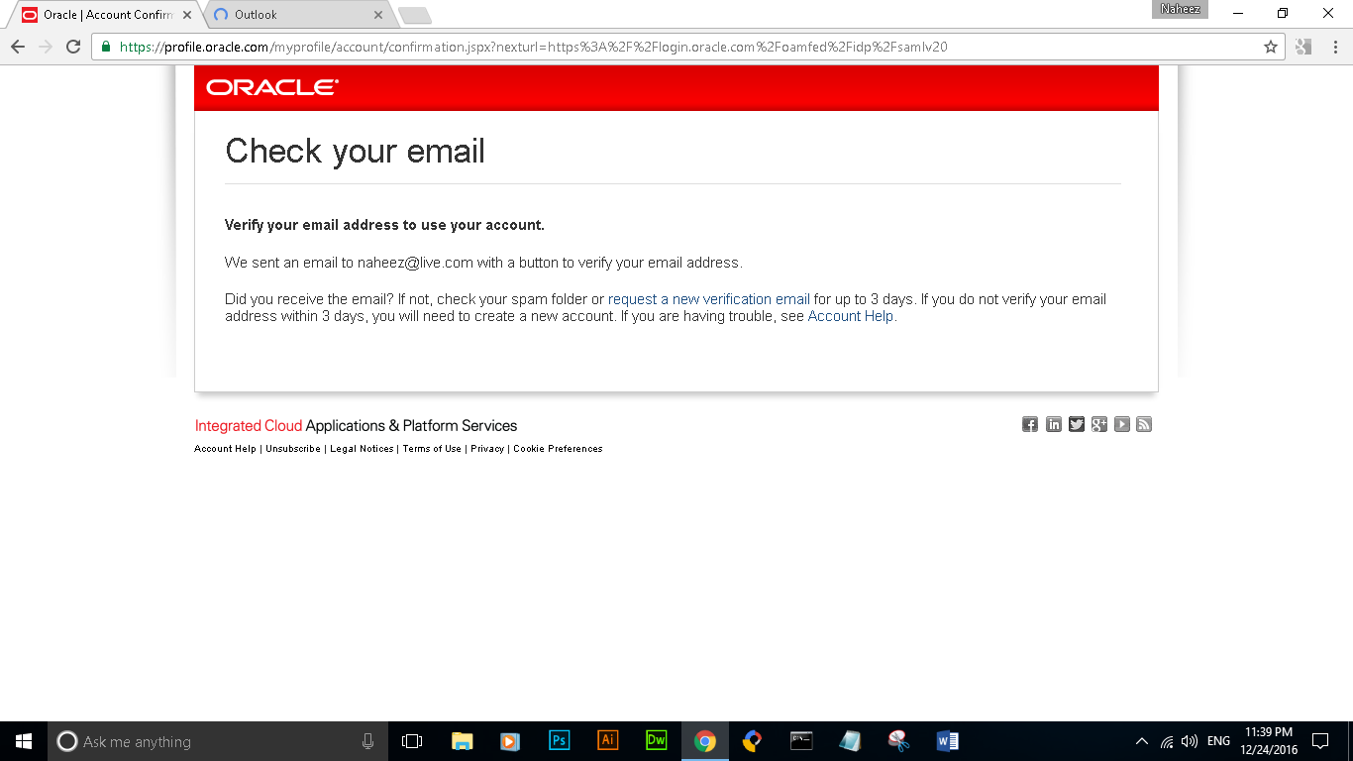Click the taskbar clock and date
The width and height of the screenshot is (1353, 761).
(x=1269, y=741)
